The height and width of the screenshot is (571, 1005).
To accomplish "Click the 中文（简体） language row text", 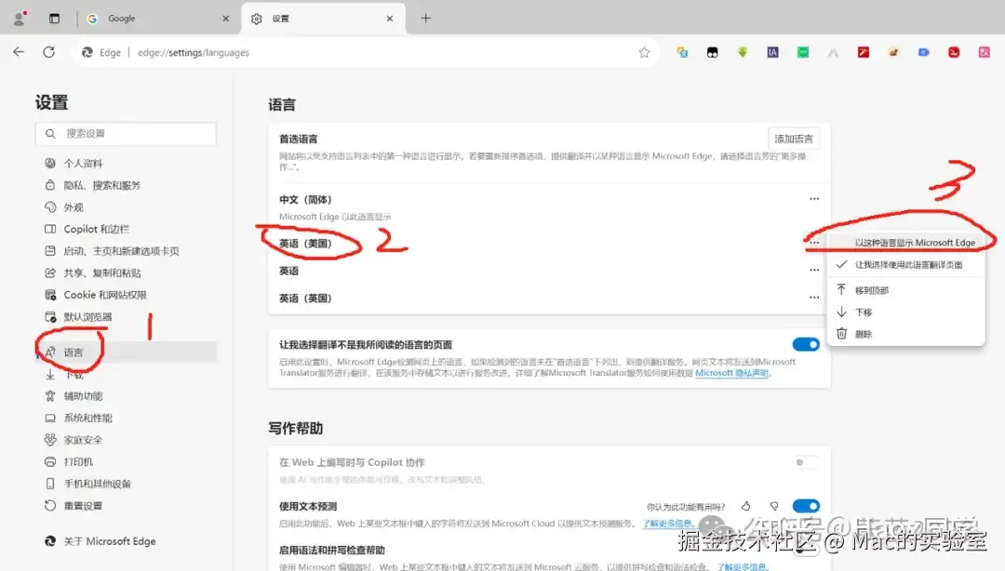I will click(305, 199).
